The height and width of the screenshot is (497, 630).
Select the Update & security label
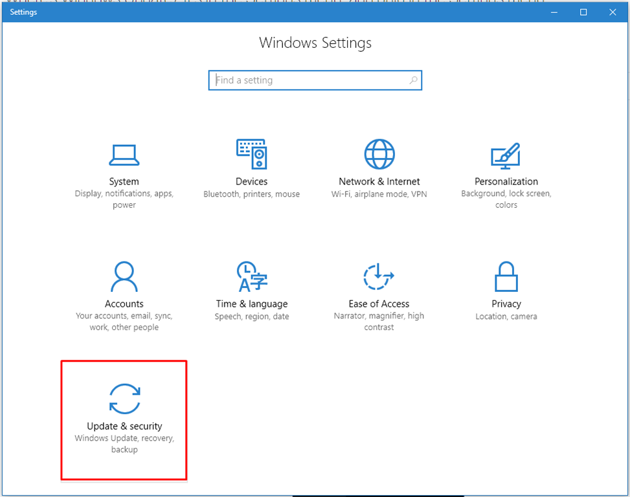(x=124, y=426)
